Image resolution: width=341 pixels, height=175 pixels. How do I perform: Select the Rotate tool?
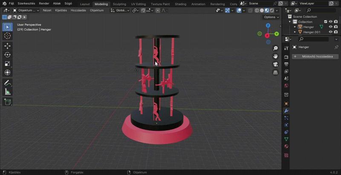tap(7, 55)
